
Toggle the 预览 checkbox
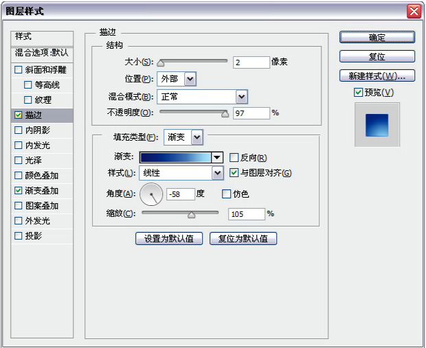coord(358,93)
